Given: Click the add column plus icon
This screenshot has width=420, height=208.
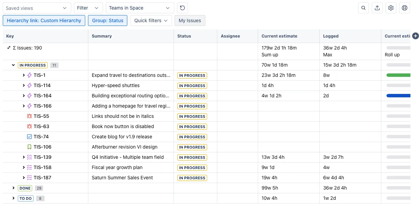Looking at the screenshot, I should coord(416,36).
